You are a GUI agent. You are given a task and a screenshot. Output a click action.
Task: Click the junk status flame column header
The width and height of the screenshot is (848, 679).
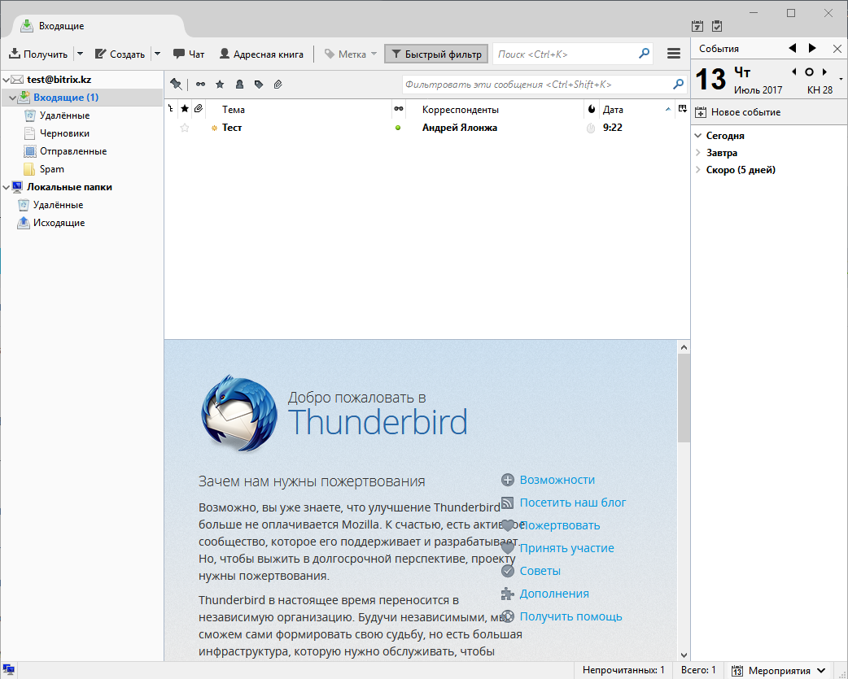tap(592, 109)
